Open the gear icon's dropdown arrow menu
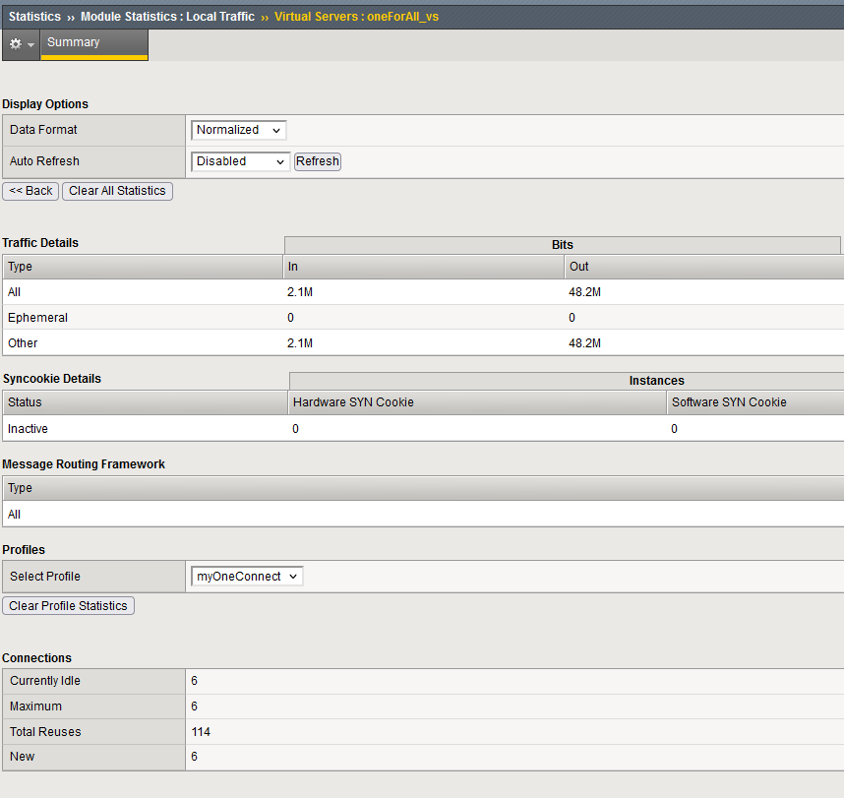The image size is (844, 798). [x=29, y=44]
